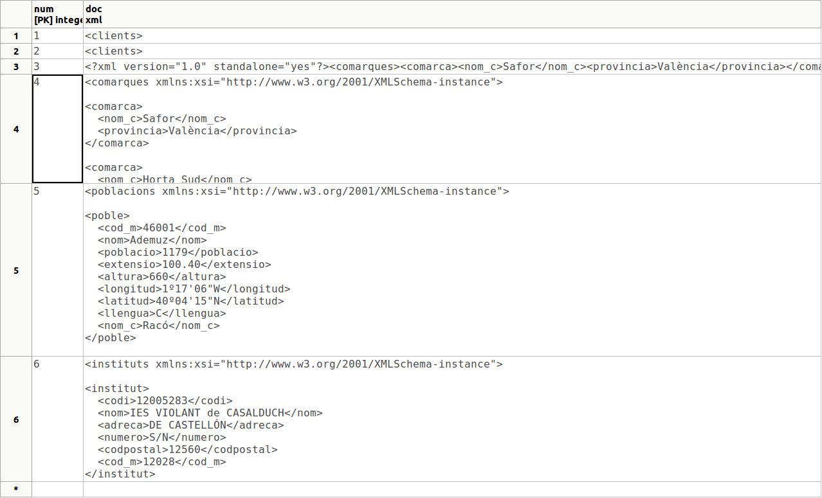Screen dimensions: 822x498
Task: Click the doc cell in row 1
Action: coord(452,36)
